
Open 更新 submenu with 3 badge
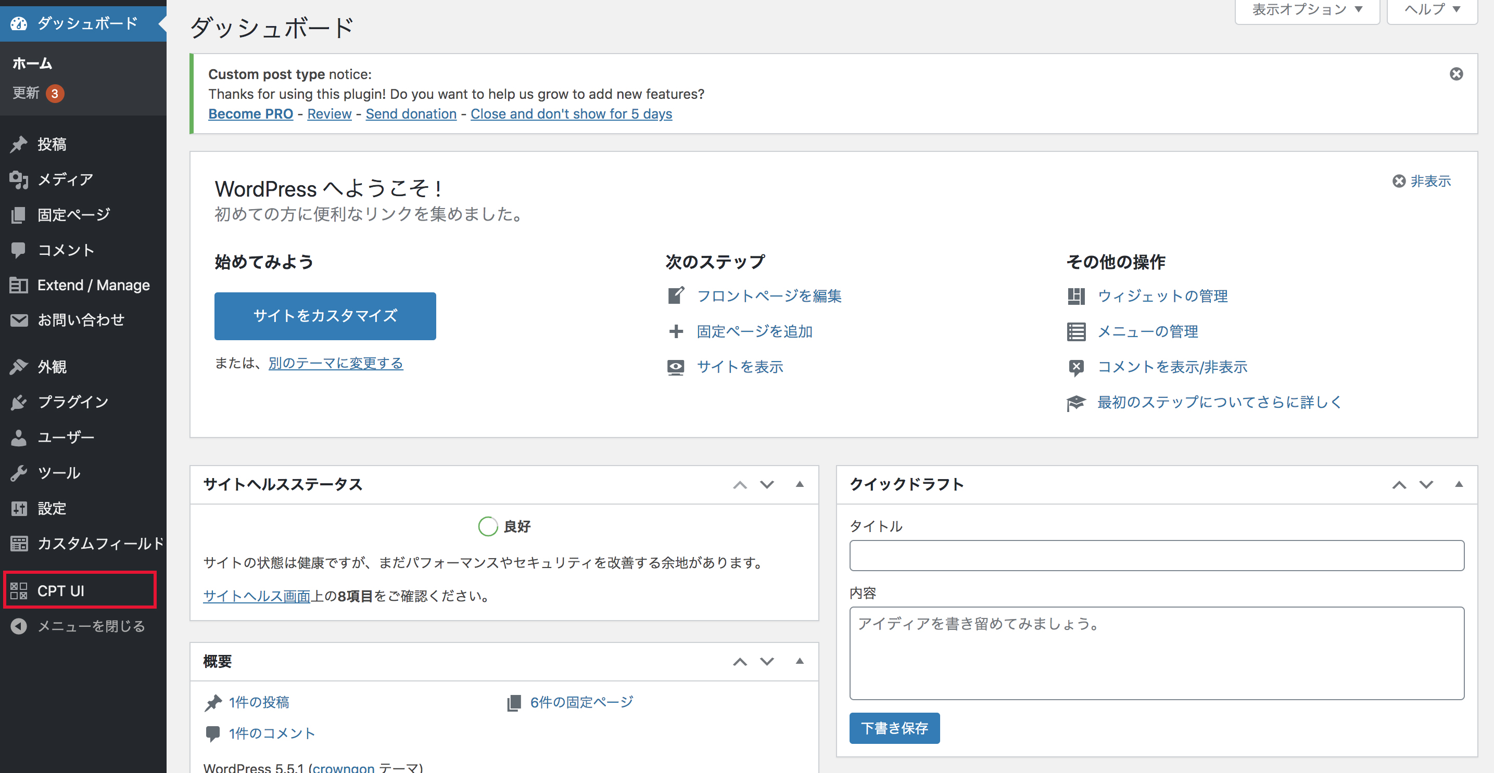pyautogui.click(x=39, y=93)
